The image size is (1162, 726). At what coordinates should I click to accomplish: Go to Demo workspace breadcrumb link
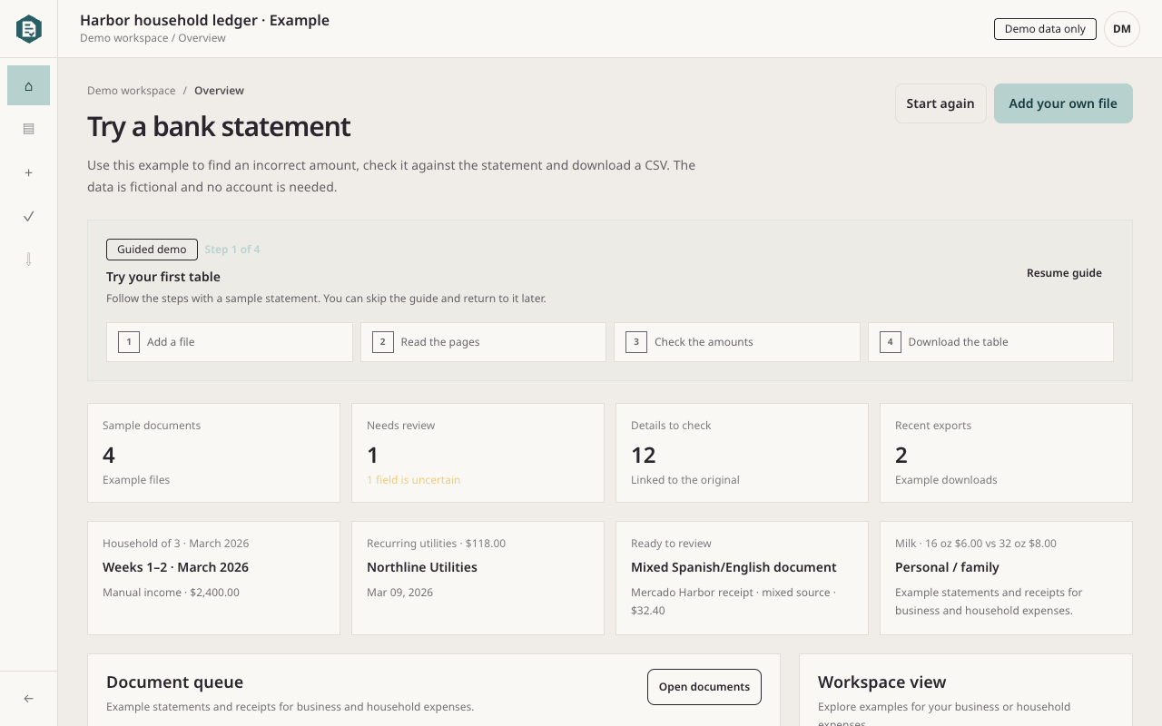(x=132, y=91)
